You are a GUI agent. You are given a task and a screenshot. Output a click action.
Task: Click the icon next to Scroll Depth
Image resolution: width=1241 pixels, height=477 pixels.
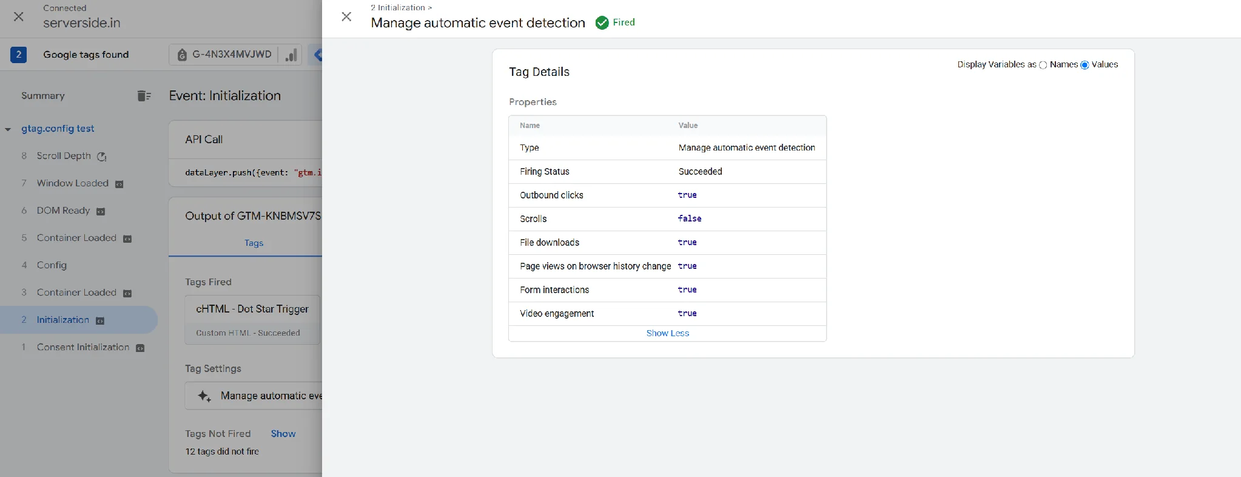[102, 157]
